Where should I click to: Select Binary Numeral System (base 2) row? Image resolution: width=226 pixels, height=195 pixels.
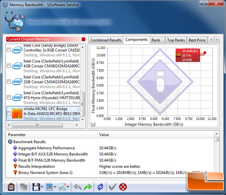point(110,173)
